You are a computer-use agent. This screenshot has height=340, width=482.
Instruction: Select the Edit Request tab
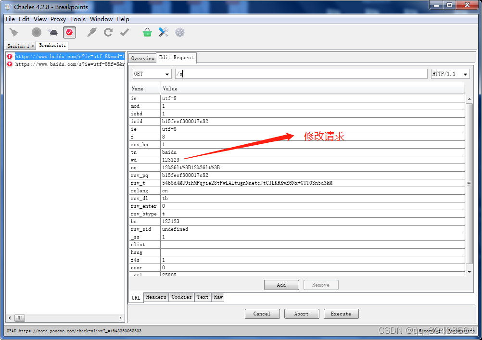pos(176,58)
